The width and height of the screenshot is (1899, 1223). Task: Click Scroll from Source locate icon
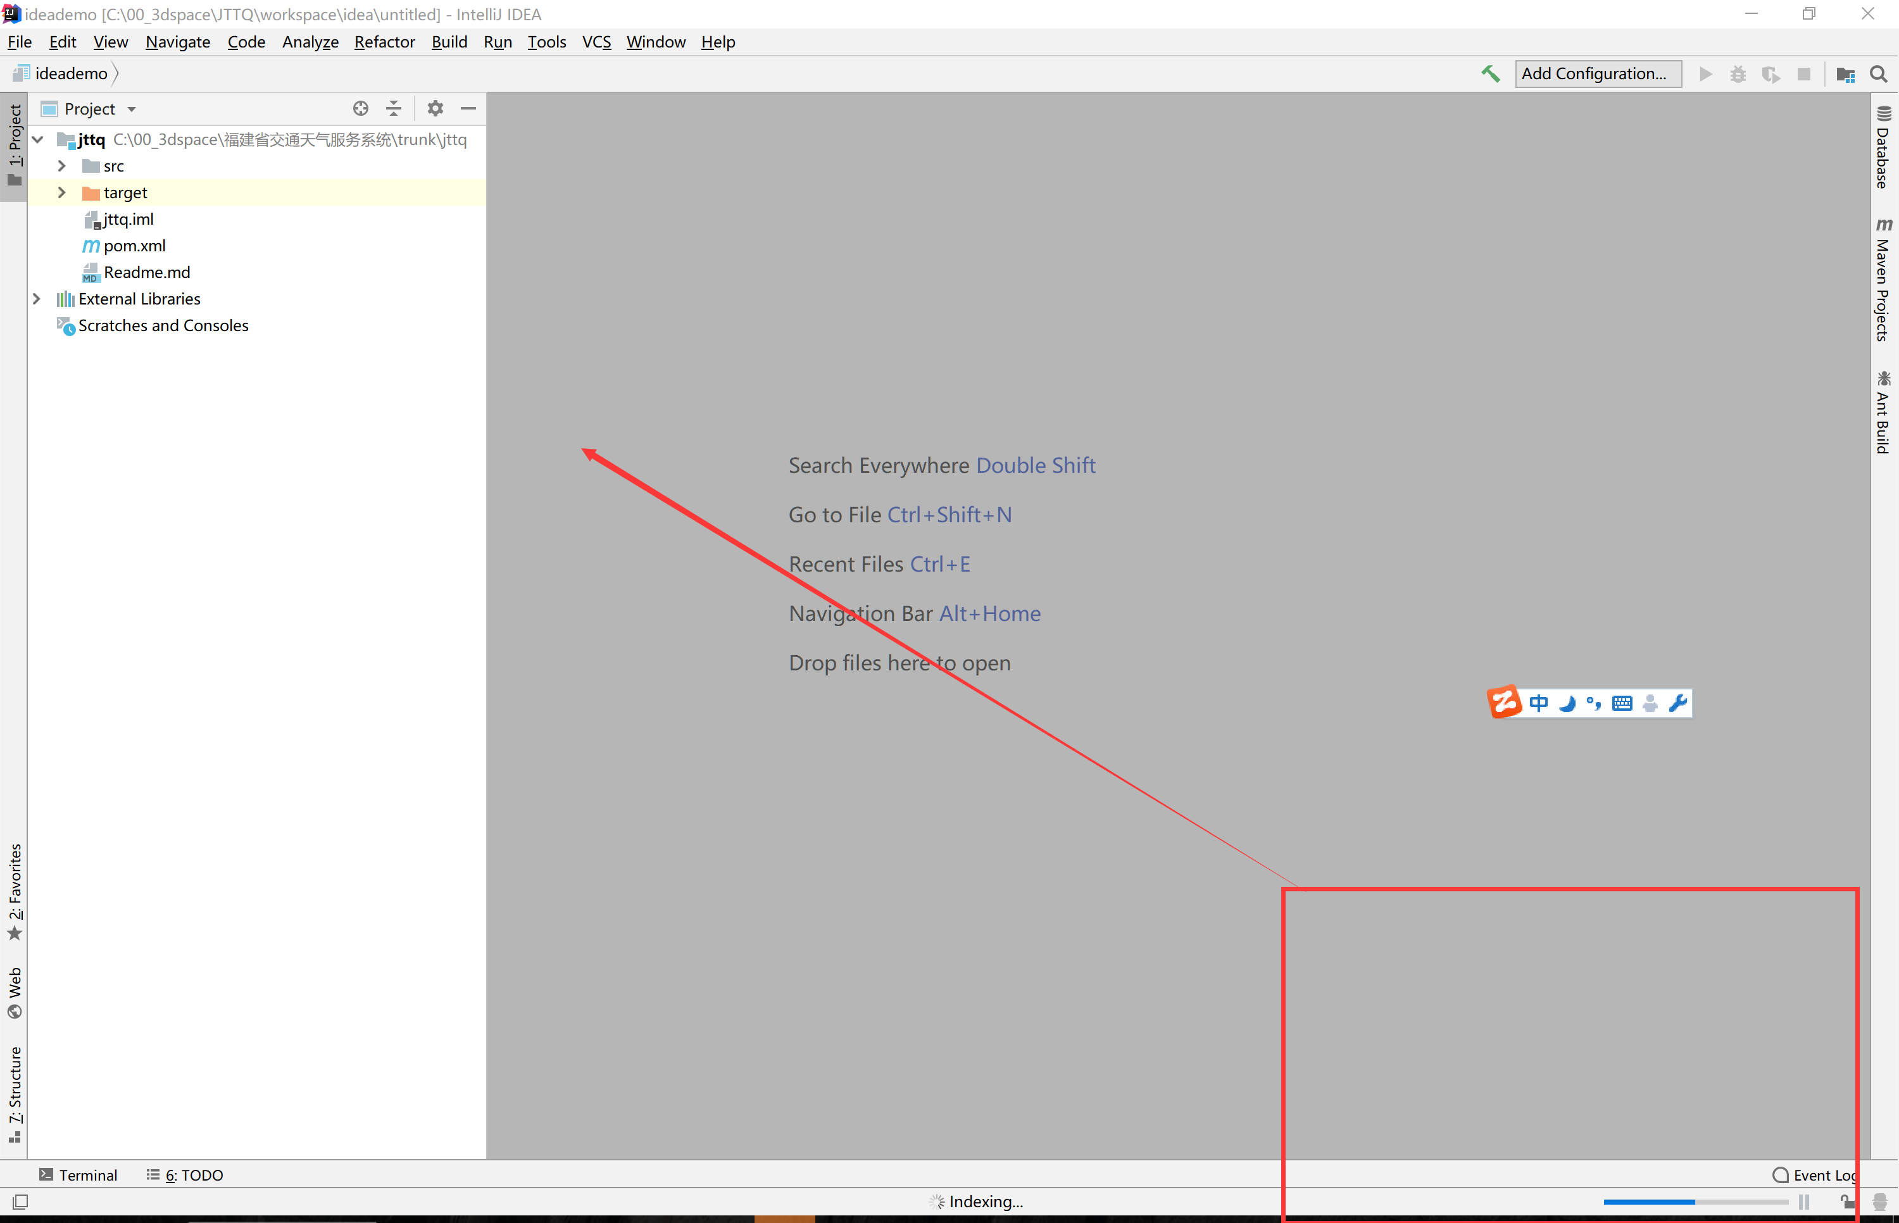pyautogui.click(x=360, y=109)
